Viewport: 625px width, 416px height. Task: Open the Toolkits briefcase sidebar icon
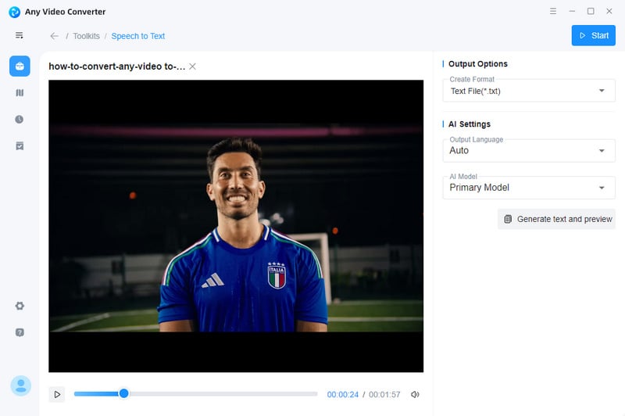(20, 66)
